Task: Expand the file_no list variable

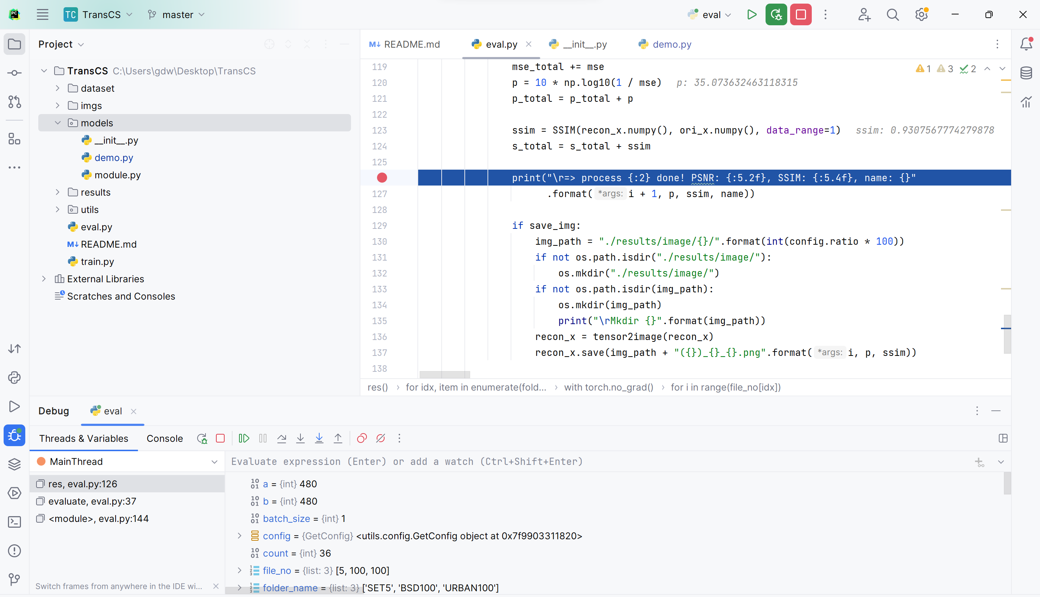Action: point(239,570)
